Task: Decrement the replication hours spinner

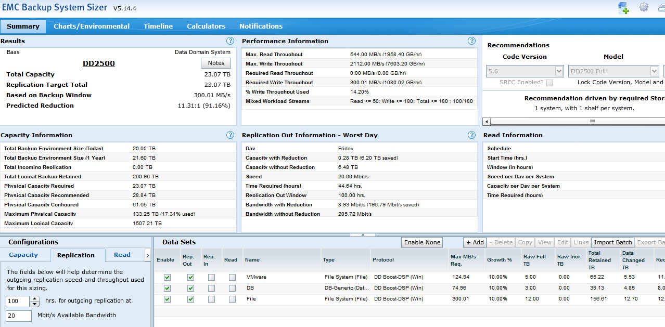Action: click(x=35, y=304)
